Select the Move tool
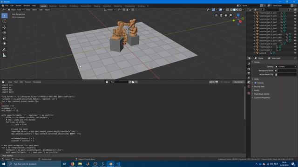298x167 pixels. pos(4,27)
